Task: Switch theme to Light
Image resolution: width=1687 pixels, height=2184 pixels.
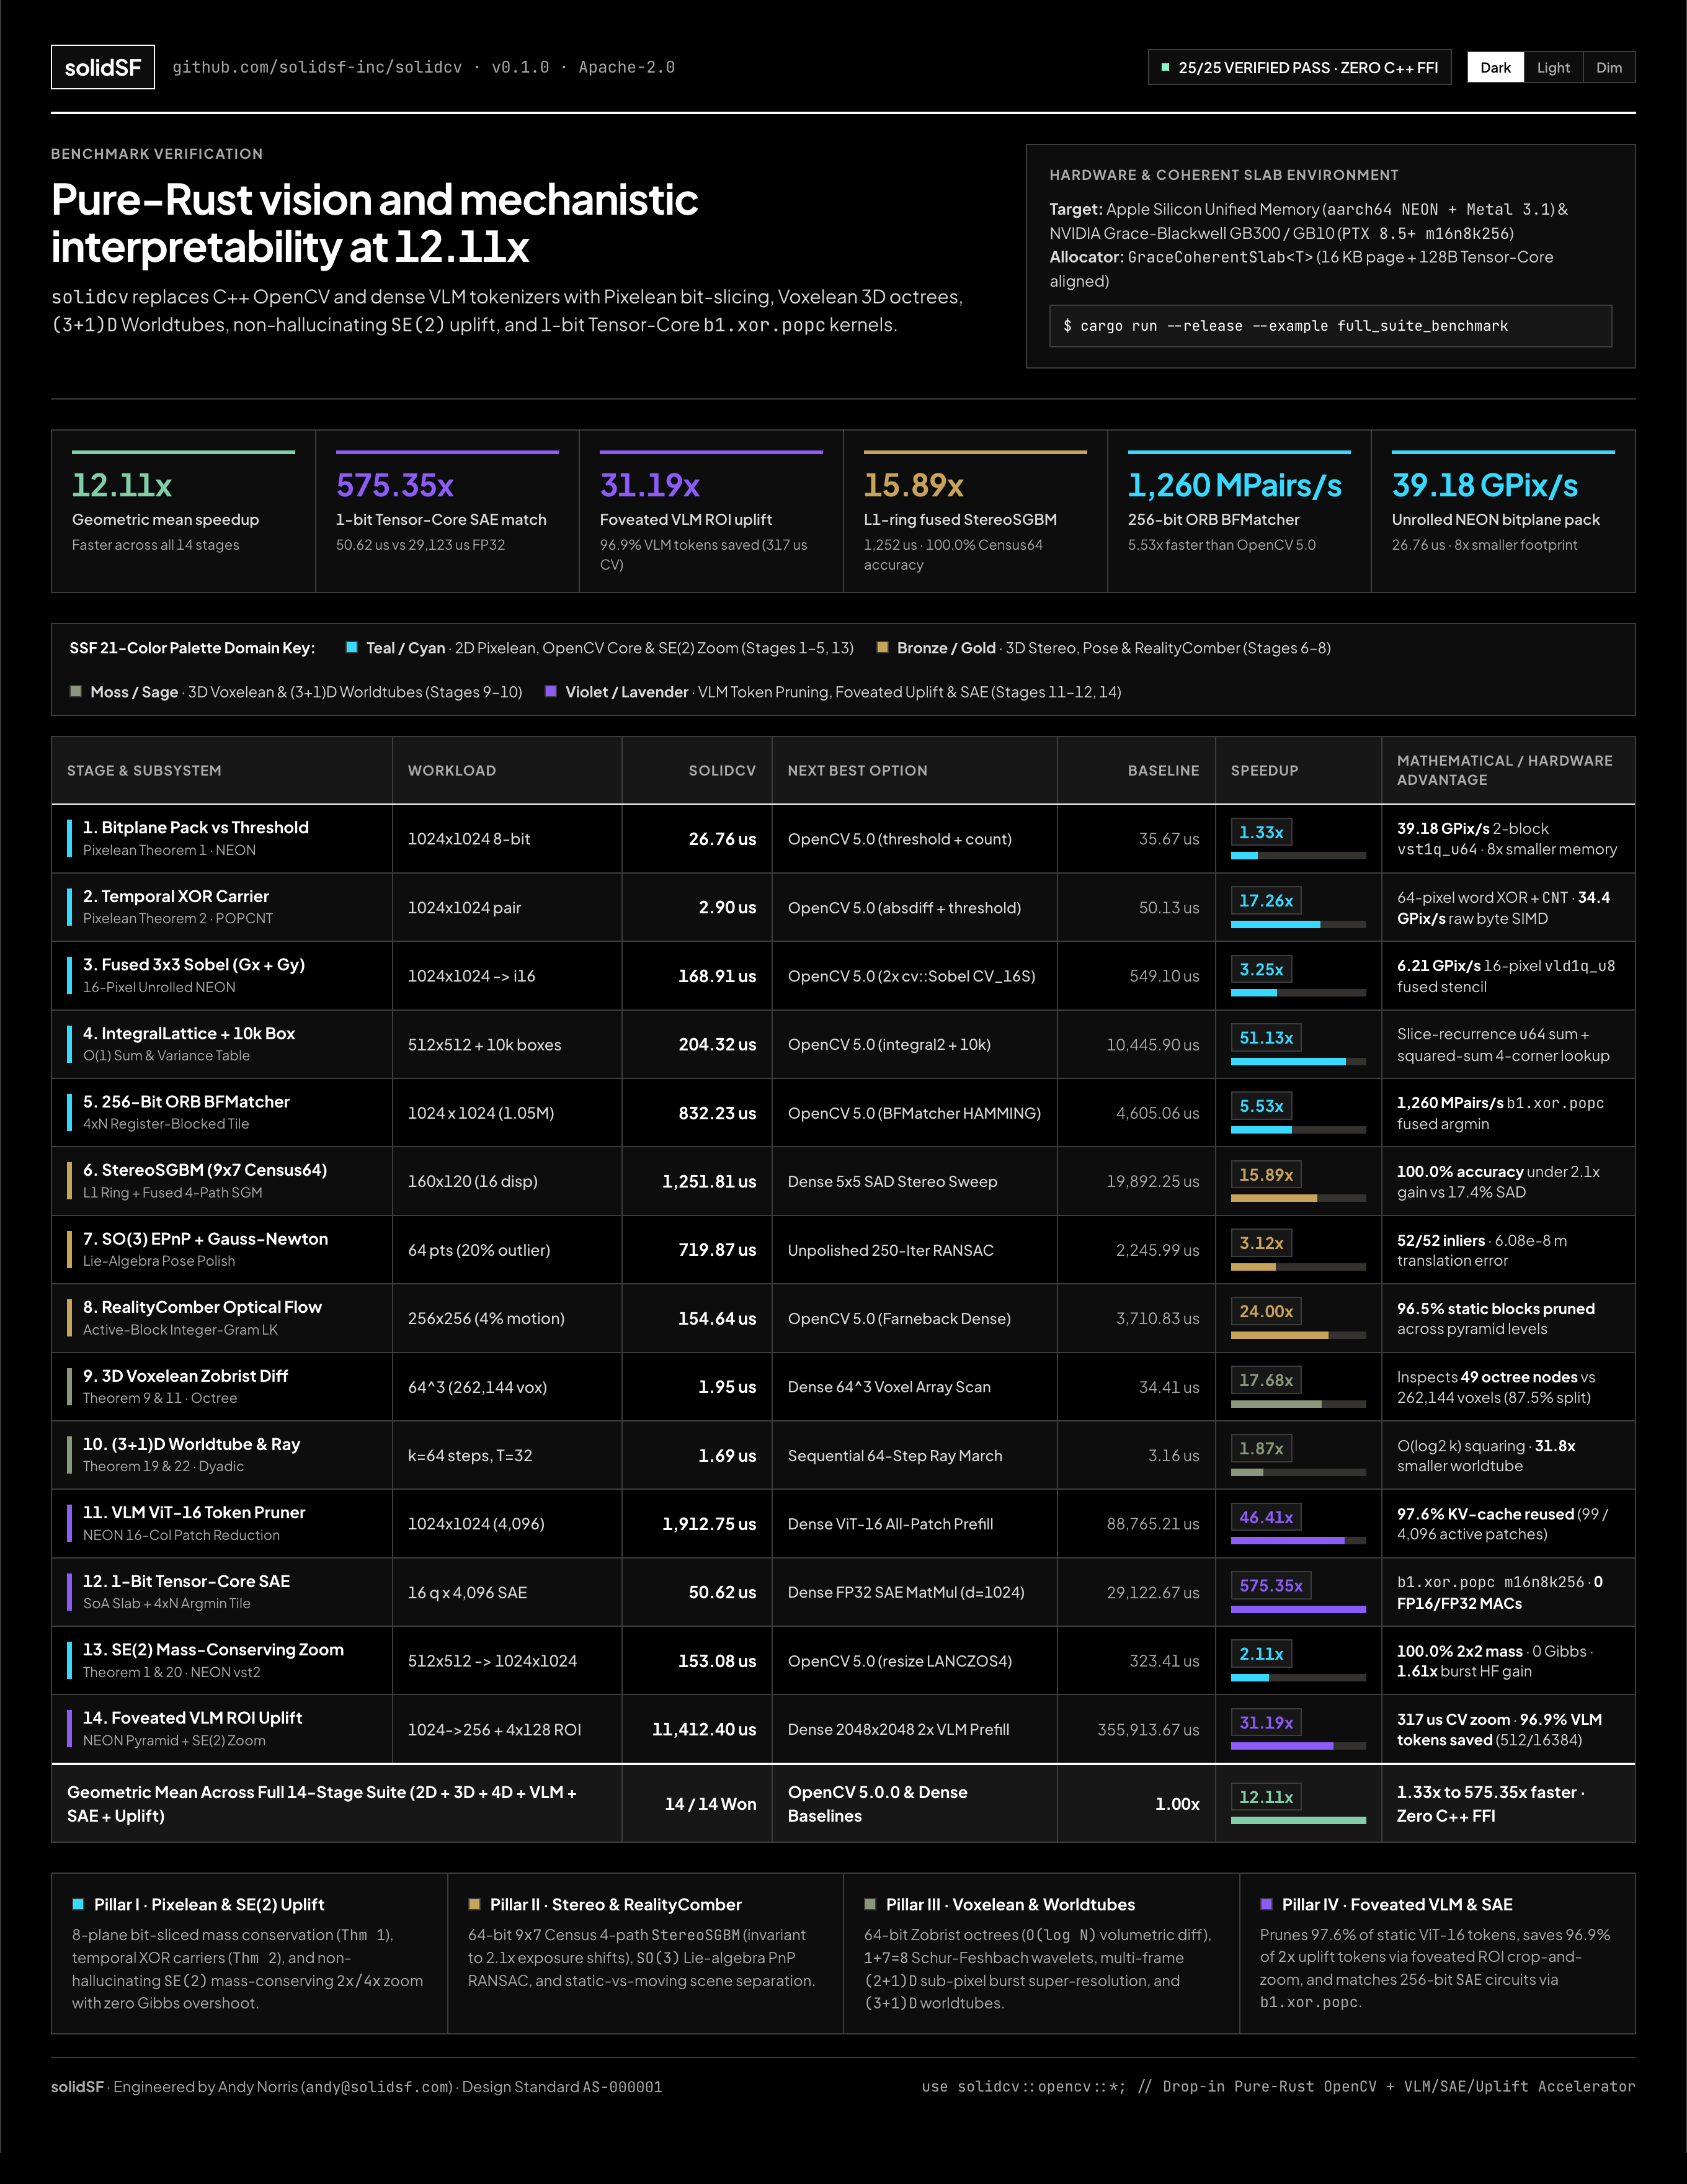Action: (x=1553, y=67)
